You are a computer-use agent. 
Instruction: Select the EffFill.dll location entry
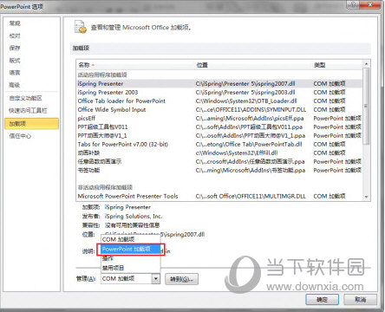pos(237,153)
